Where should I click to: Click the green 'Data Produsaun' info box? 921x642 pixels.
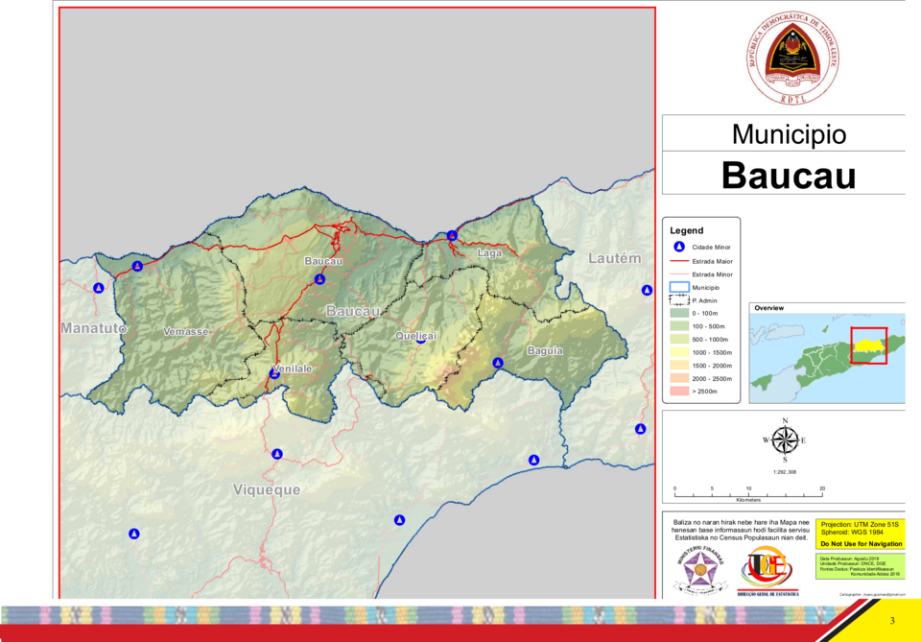(x=861, y=566)
